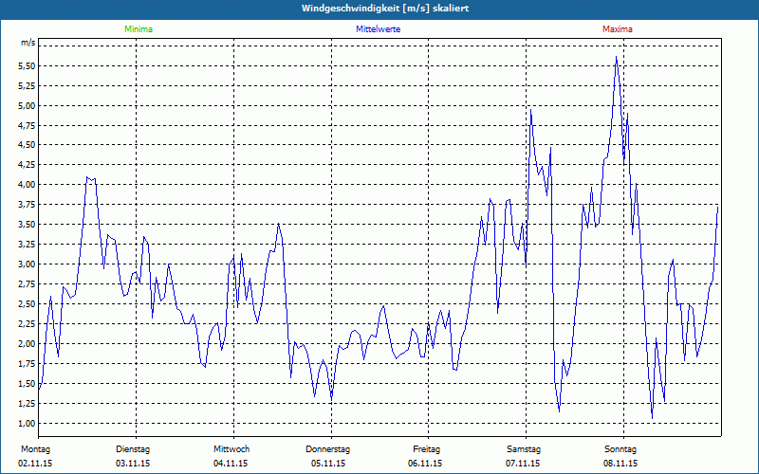The width and height of the screenshot is (759, 474).
Task: Click the Sonntag day label
Action: pos(620,449)
